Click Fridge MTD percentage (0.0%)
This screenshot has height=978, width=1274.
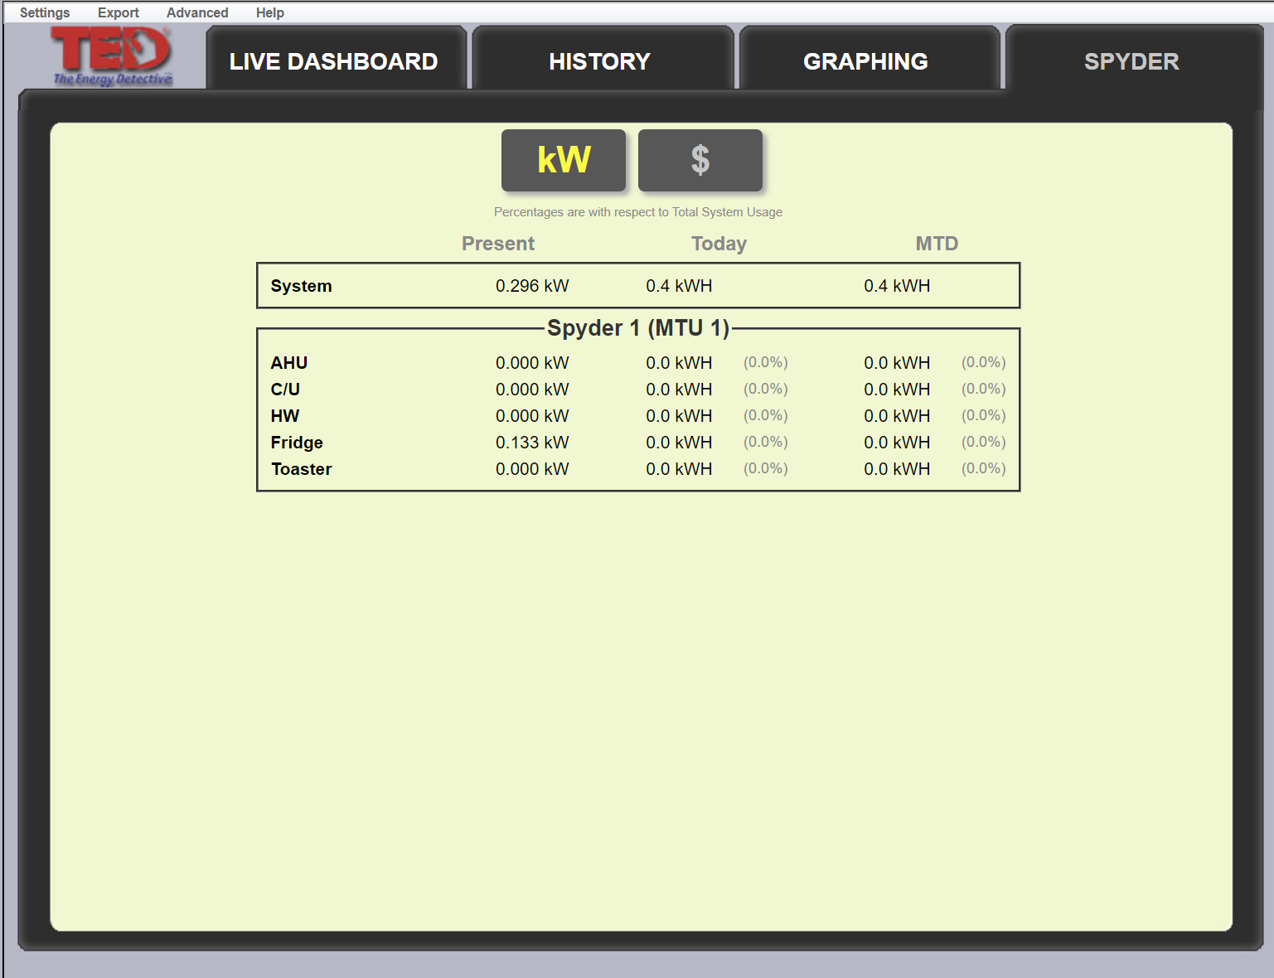tap(984, 442)
